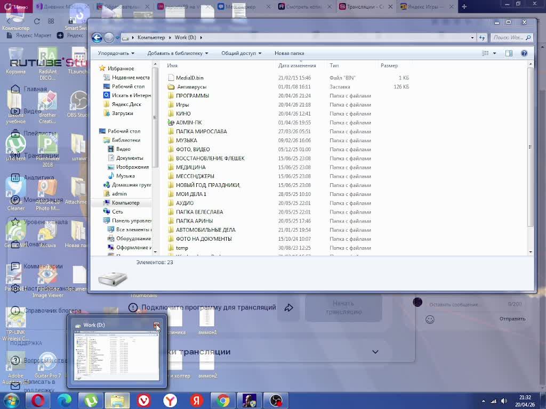Viewport: 546px width, 409px height.
Task: Sort by the Дата изменения column header
Action: (x=297, y=66)
